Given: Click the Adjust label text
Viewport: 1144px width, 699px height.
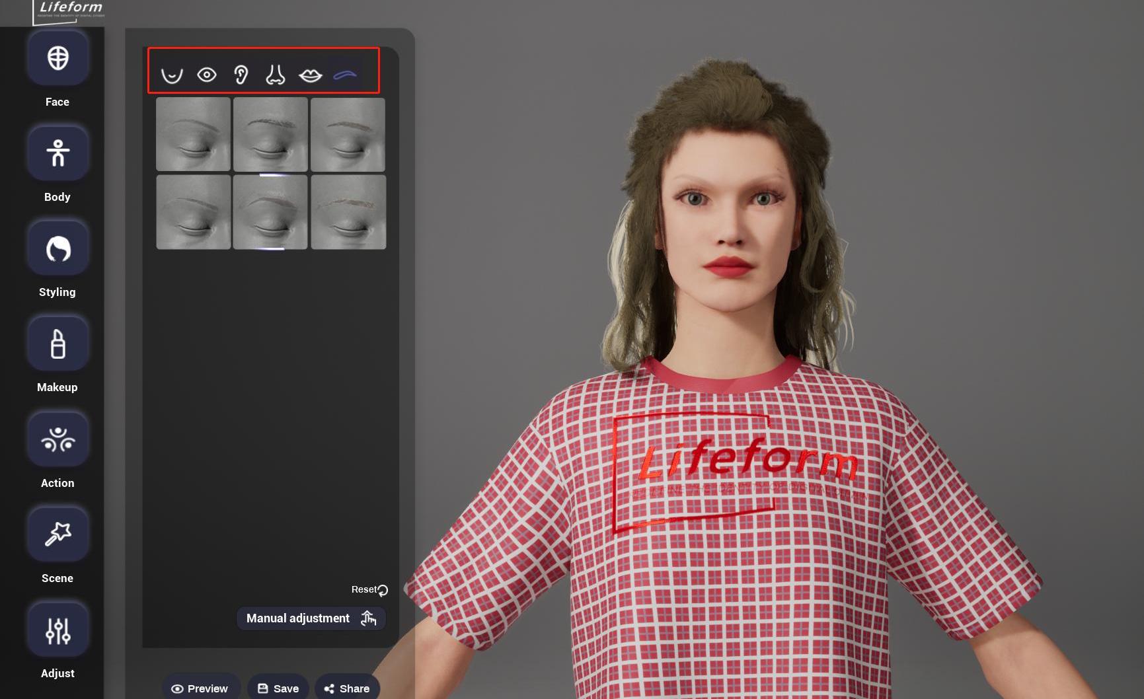Looking at the screenshot, I should click(57, 673).
